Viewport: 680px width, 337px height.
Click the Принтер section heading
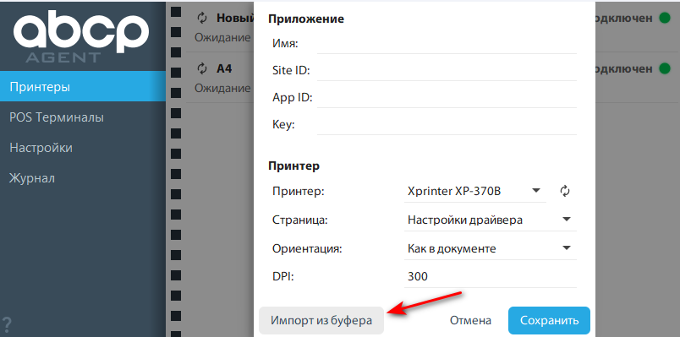click(x=294, y=166)
